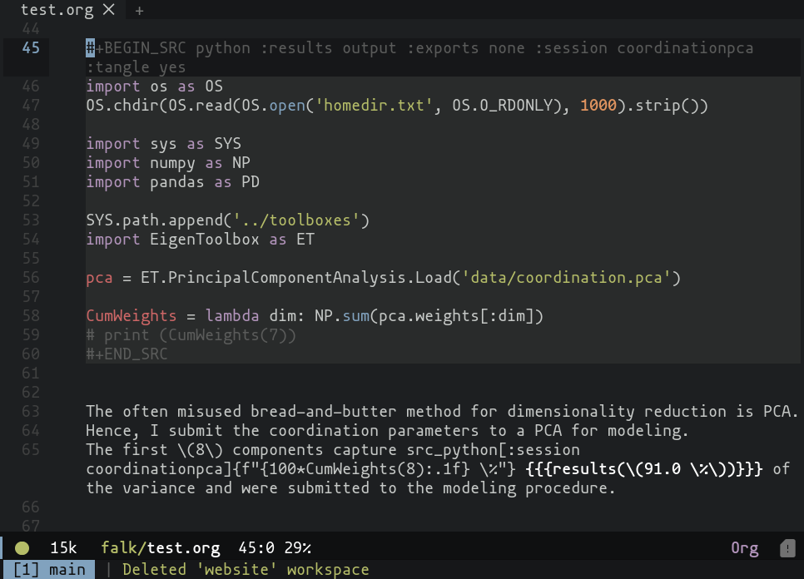Click the 'homedir.txt' string literal

pyautogui.click(x=383, y=106)
